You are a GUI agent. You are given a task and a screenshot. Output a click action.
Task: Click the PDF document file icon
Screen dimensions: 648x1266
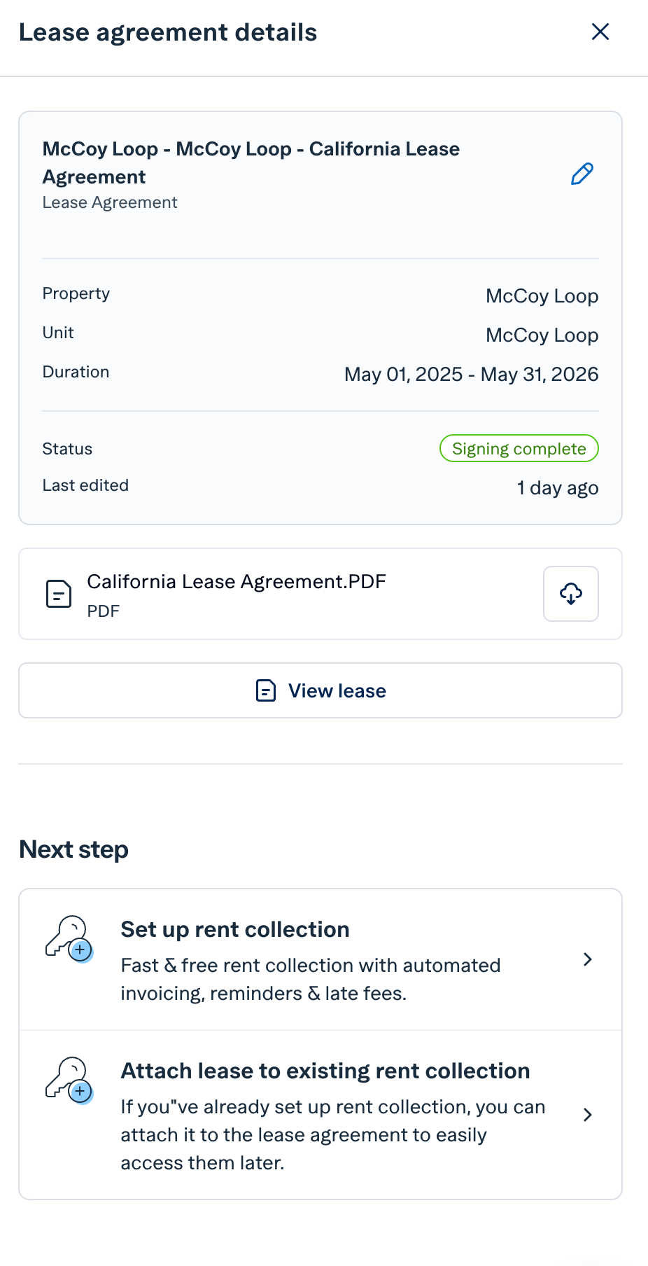tap(59, 594)
